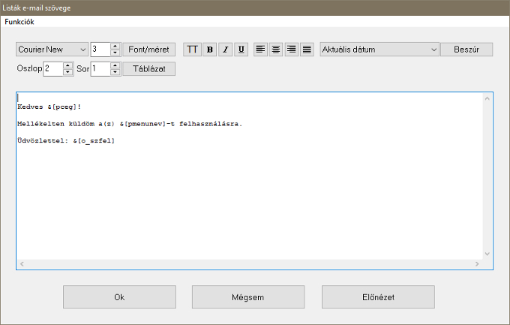The image size is (510, 325).
Task: Click the Táblázat button
Action: click(148, 69)
